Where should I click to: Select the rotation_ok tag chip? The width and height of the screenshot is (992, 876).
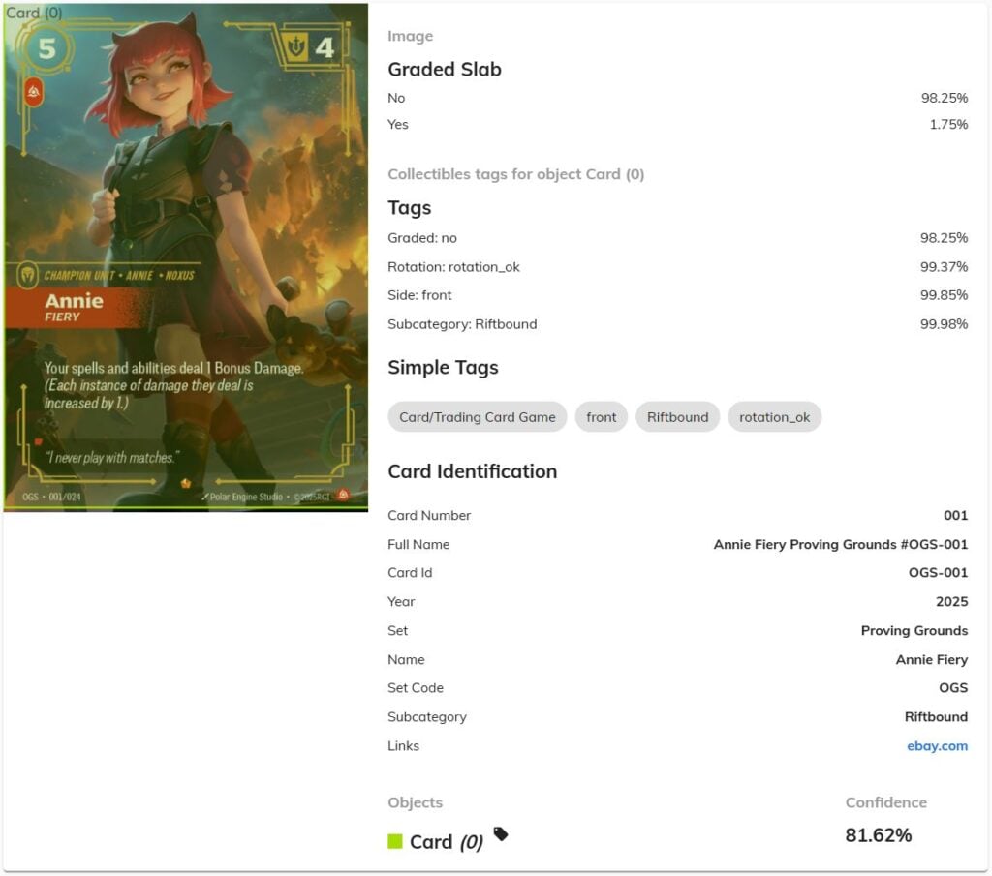[x=774, y=417]
